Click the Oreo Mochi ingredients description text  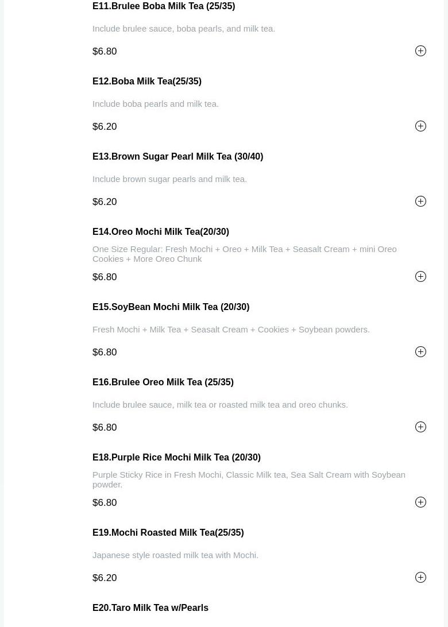[x=244, y=254]
